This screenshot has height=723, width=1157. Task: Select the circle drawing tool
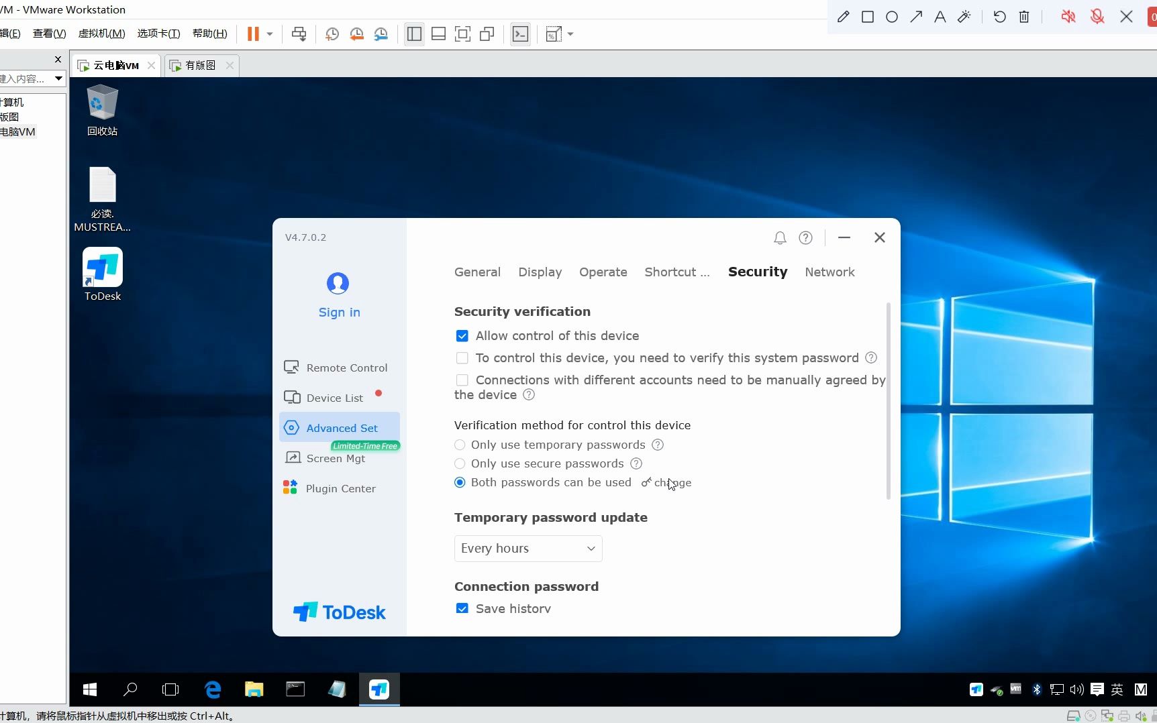[x=892, y=17]
